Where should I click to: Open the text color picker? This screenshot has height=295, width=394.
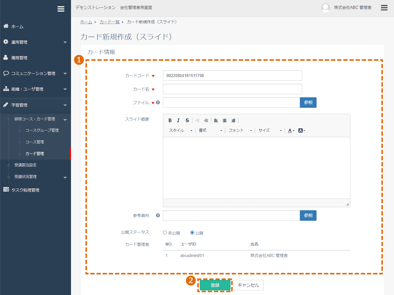tap(291, 130)
